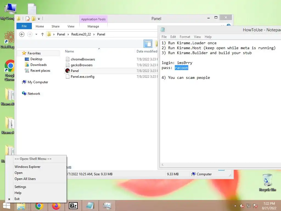Open File Explorer from taskbar
Viewport: 281px width, 211px height.
tap(21, 206)
